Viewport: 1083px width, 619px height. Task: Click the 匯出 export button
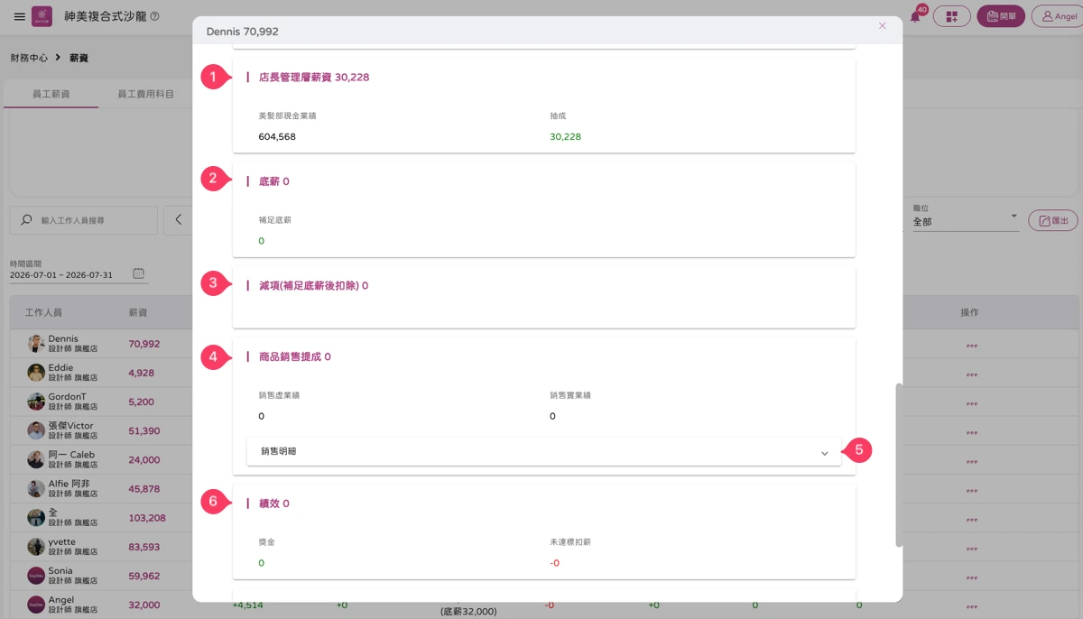[x=1053, y=220]
